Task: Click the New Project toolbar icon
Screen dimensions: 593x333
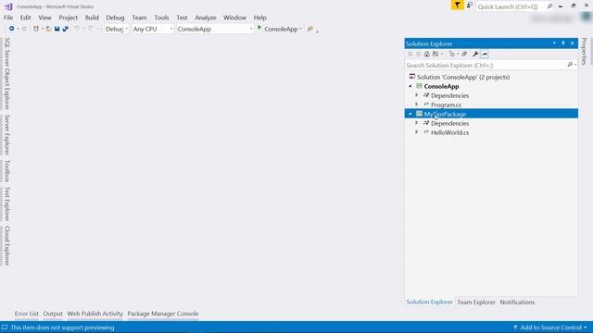Action: click(x=36, y=29)
